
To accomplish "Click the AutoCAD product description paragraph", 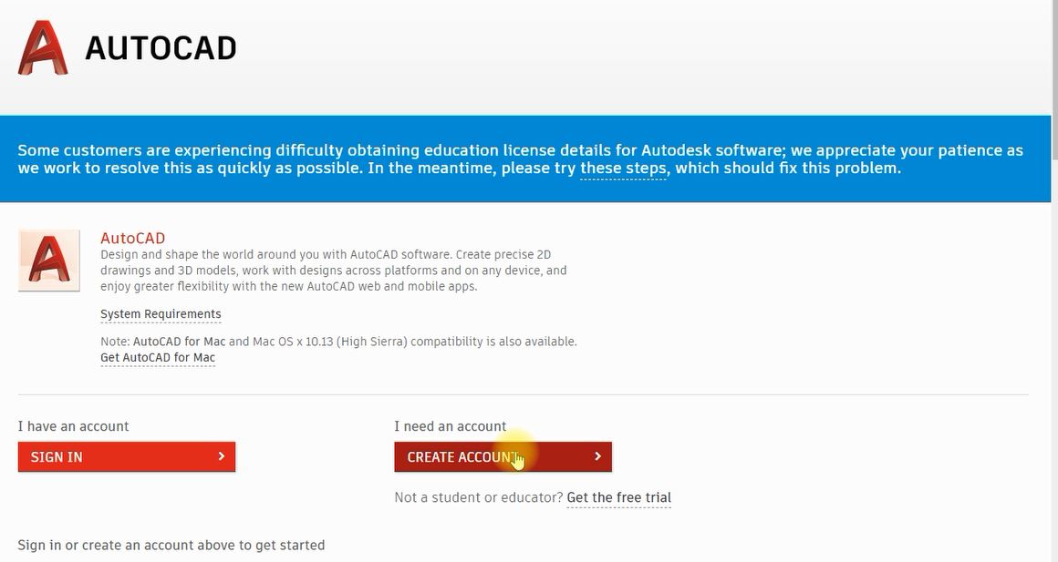I will pyautogui.click(x=333, y=271).
